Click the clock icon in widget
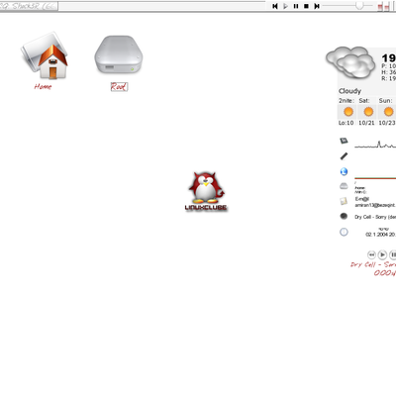 pyautogui.click(x=344, y=232)
